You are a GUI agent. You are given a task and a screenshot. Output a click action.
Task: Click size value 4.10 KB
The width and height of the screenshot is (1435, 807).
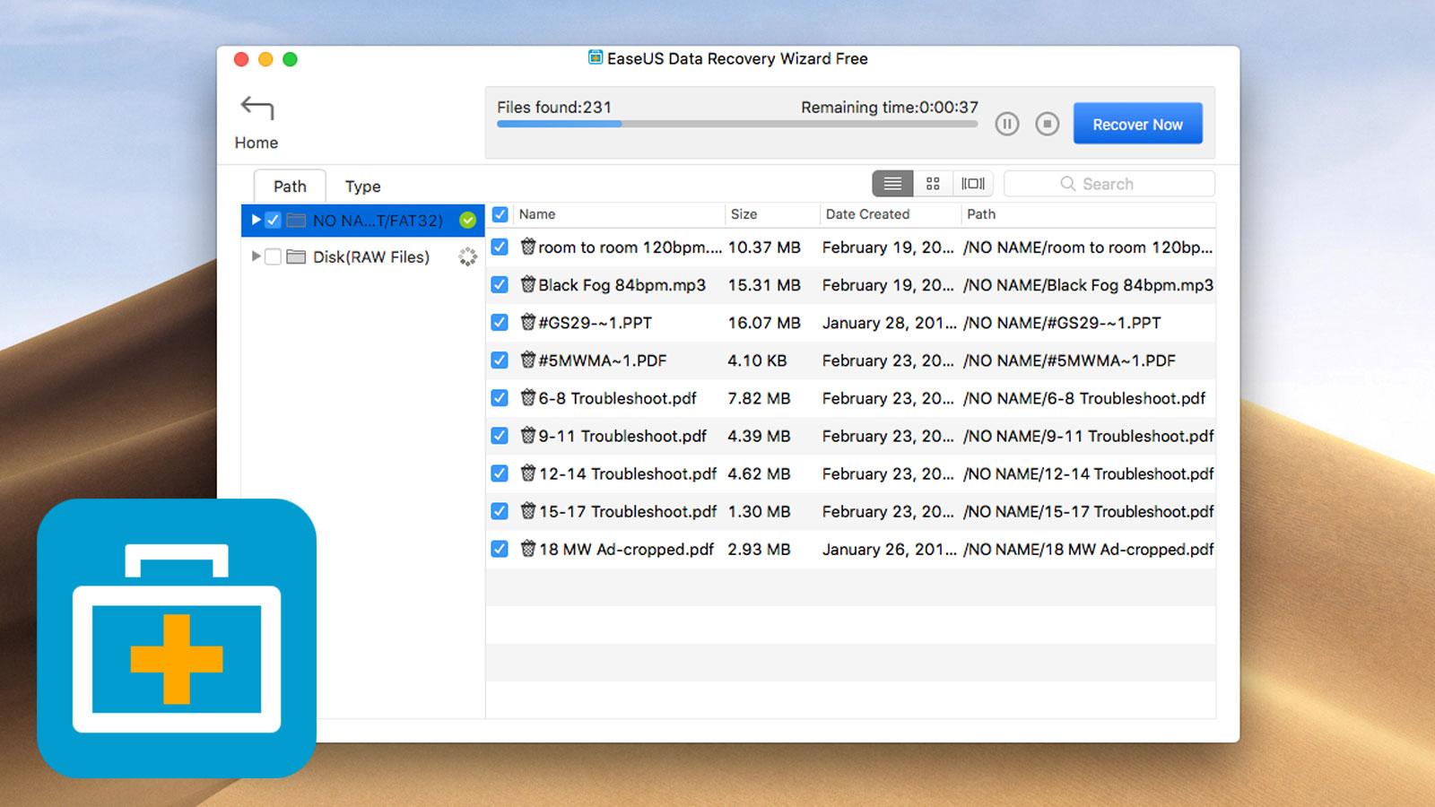click(757, 360)
